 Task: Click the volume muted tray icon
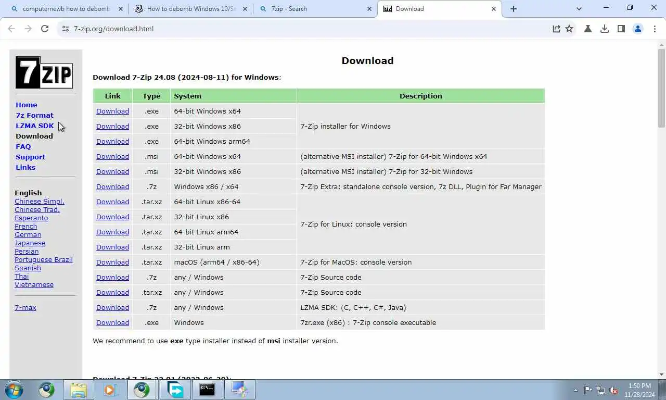coord(614,390)
